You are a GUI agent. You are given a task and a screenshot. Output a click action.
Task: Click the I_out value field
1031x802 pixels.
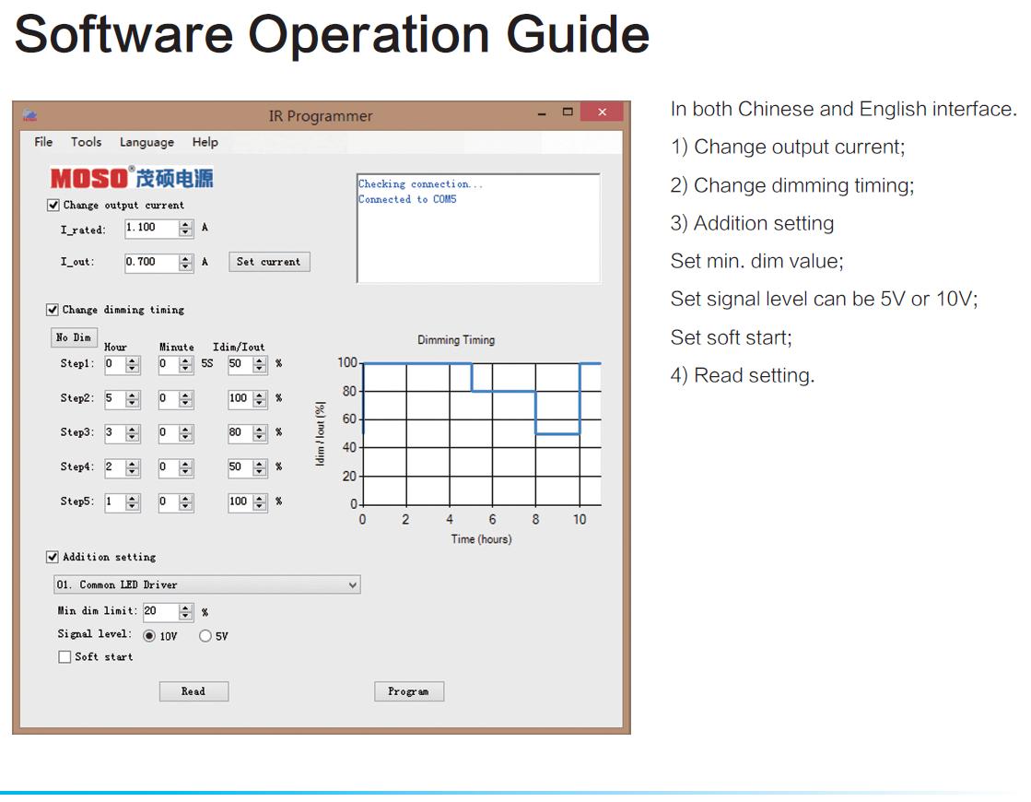point(150,263)
